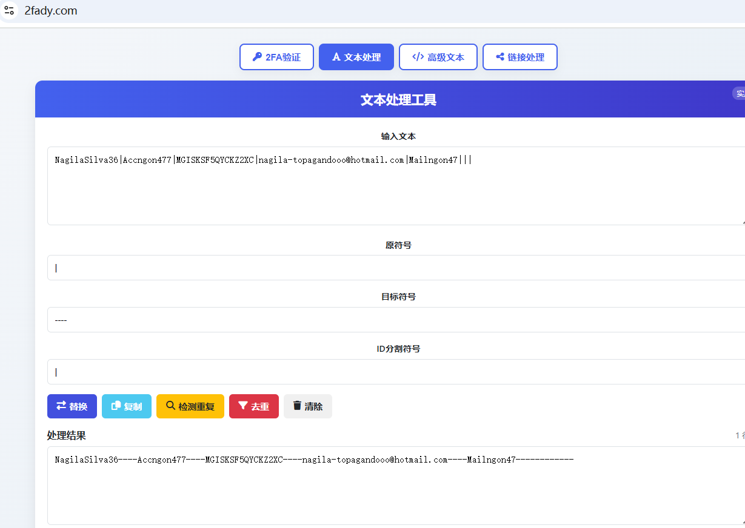Click the share icon for 链接处理

[500, 57]
